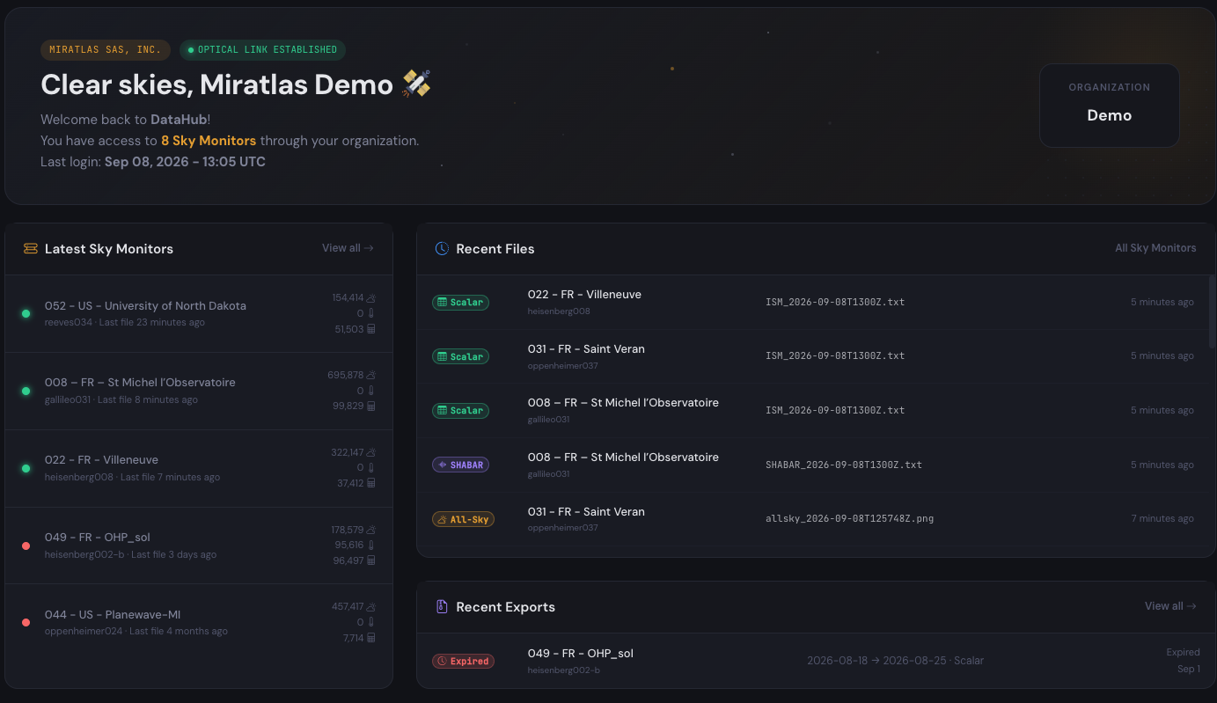
Task: Click the Scalar badge on the Saint Veran row
Action: (x=460, y=356)
